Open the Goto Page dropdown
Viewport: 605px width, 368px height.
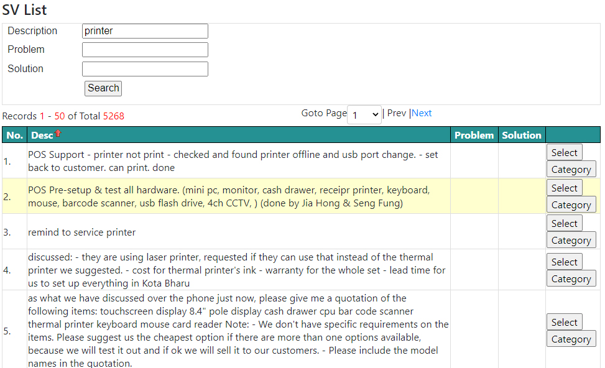(364, 114)
